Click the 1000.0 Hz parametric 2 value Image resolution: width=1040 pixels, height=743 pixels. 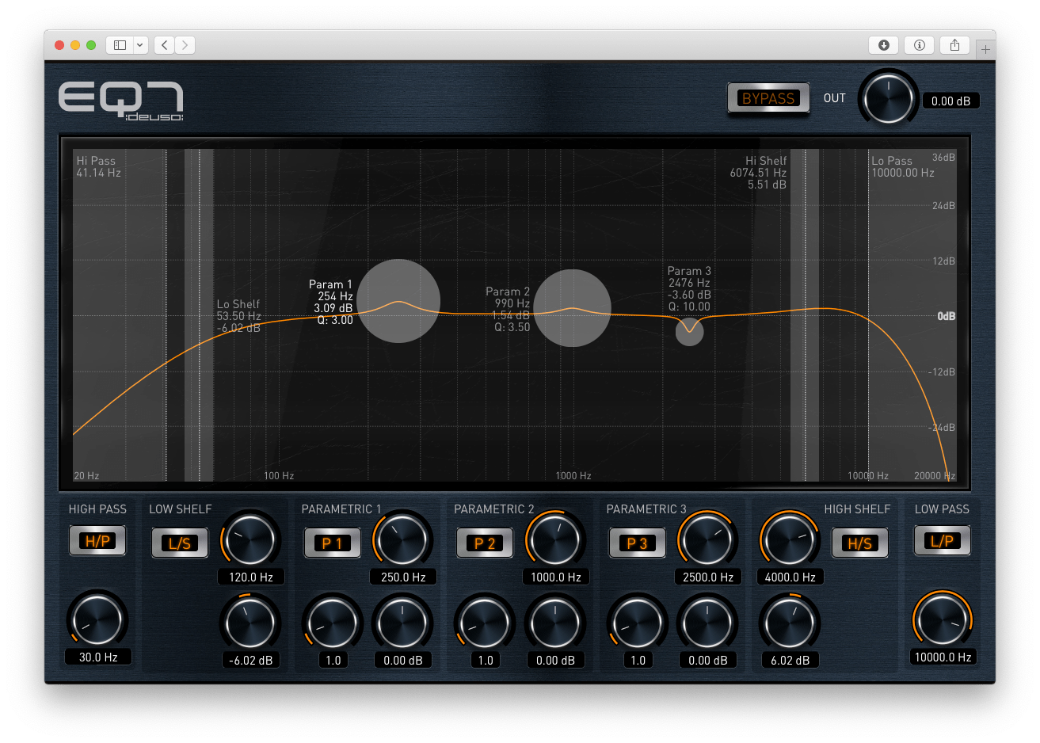pyautogui.click(x=555, y=577)
